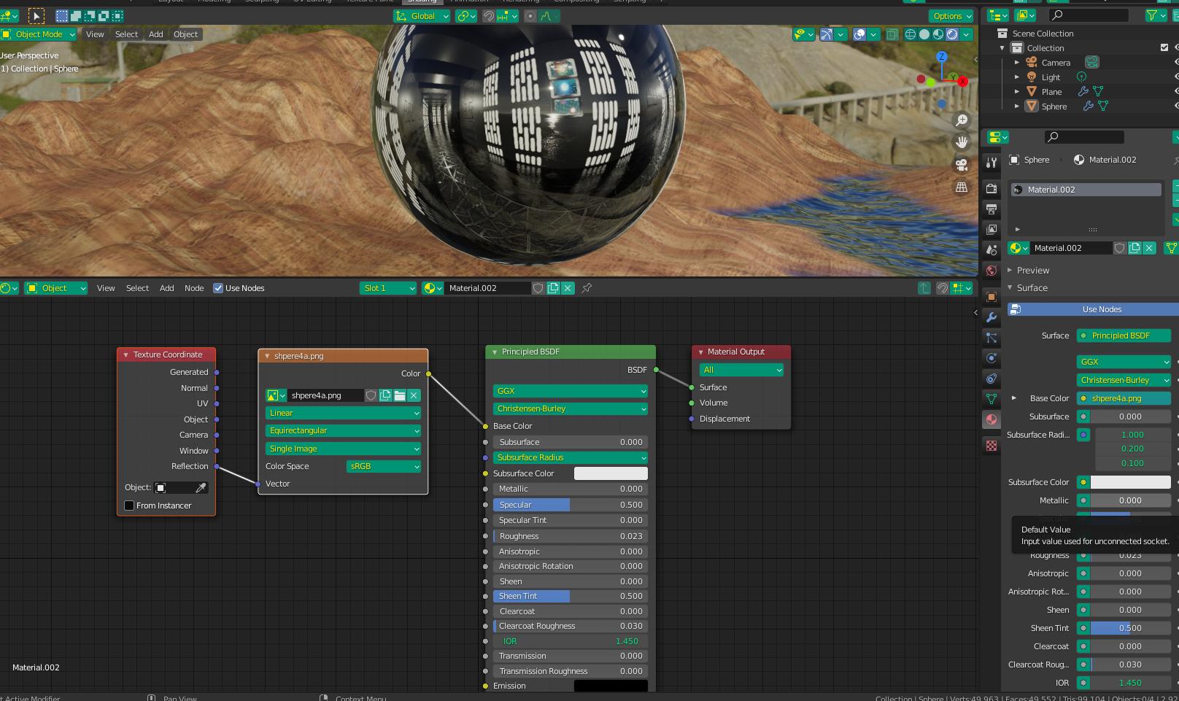Open Slot 1 material slot dropdown
The height and width of the screenshot is (701, 1179).
(x=388, y=288)
